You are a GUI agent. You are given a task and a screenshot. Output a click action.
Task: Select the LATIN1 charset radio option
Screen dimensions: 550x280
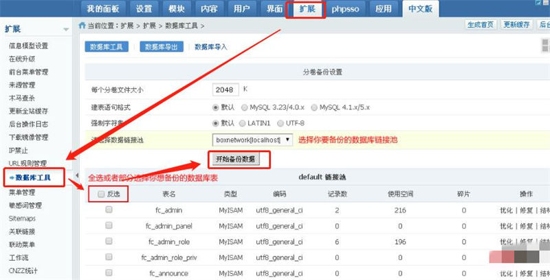242,123
